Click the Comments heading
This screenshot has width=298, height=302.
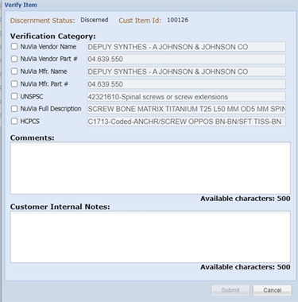[x=32, y=137]
